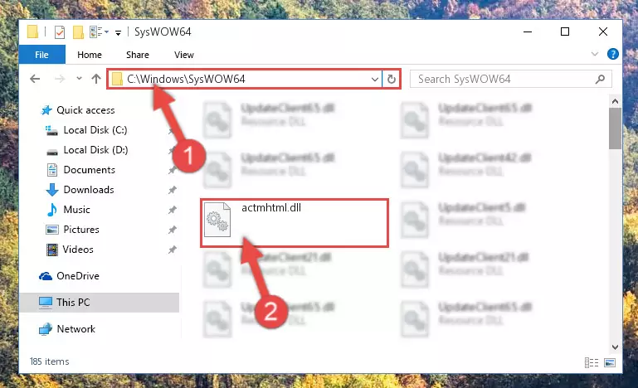The image size is (638, 388).
Task: Switch to Large icons view icon
Action: point(610,362)
